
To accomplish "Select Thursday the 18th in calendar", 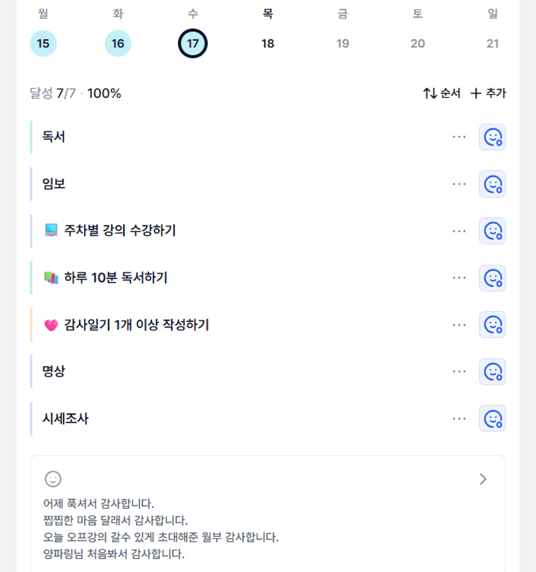I will coord(268,44).
